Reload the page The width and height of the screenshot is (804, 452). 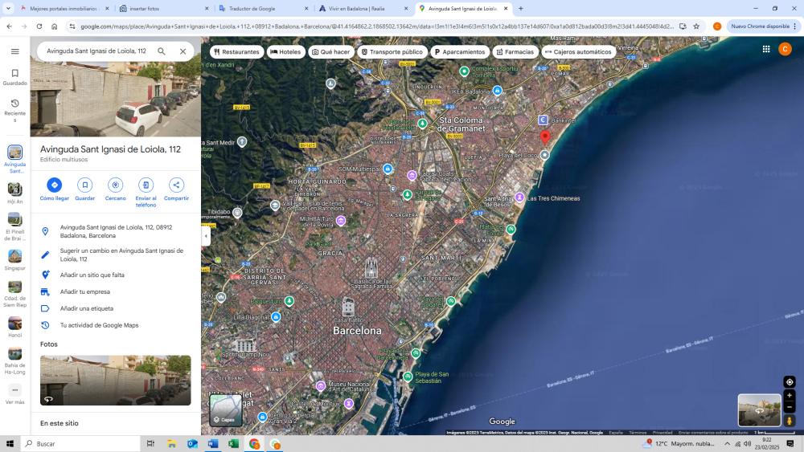point(39,26)
